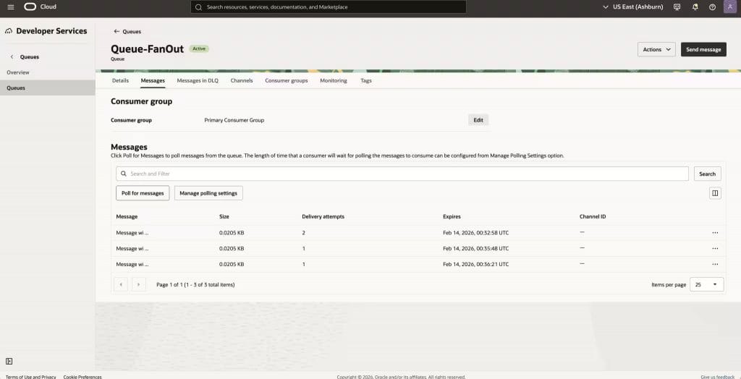Click the back arrow beside Queues breadcrumb
741x379 pixels.
(x=117, y=32)
